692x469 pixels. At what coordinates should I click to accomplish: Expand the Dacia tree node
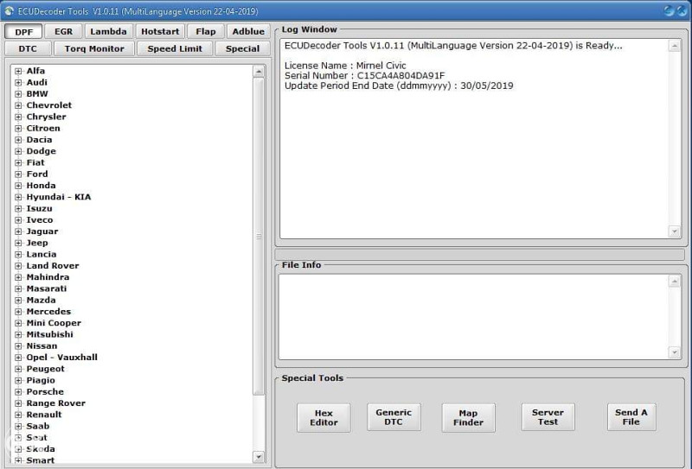tap(18, 140)
